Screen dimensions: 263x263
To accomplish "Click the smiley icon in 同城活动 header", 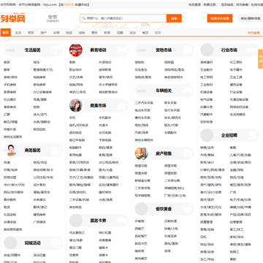I will [x=56, y=243].
